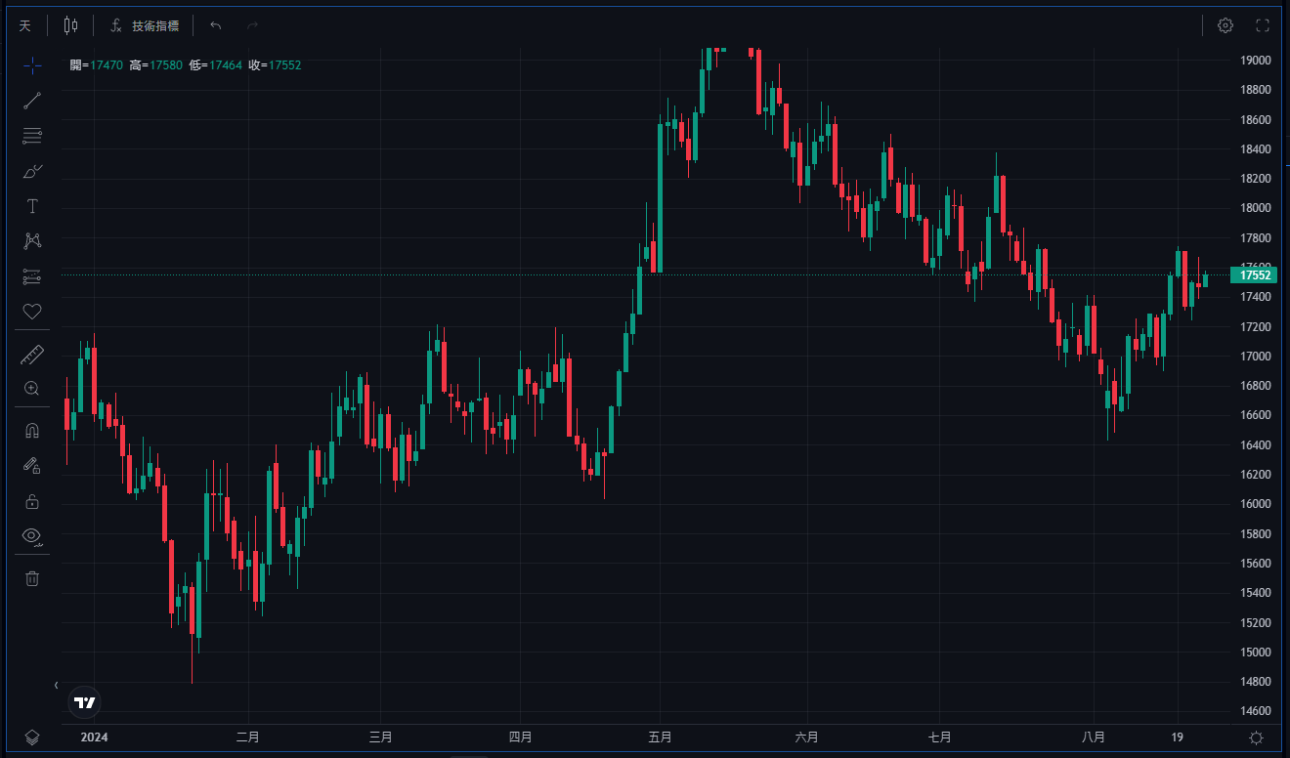
Task: Open the forecast and measurement tools
Action: click(32, 276)
